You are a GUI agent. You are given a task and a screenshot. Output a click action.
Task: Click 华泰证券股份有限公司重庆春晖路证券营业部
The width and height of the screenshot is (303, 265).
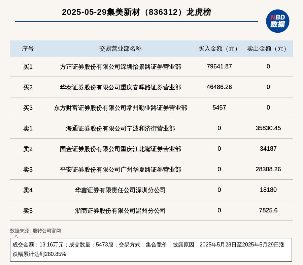click(x=121, y=87)
